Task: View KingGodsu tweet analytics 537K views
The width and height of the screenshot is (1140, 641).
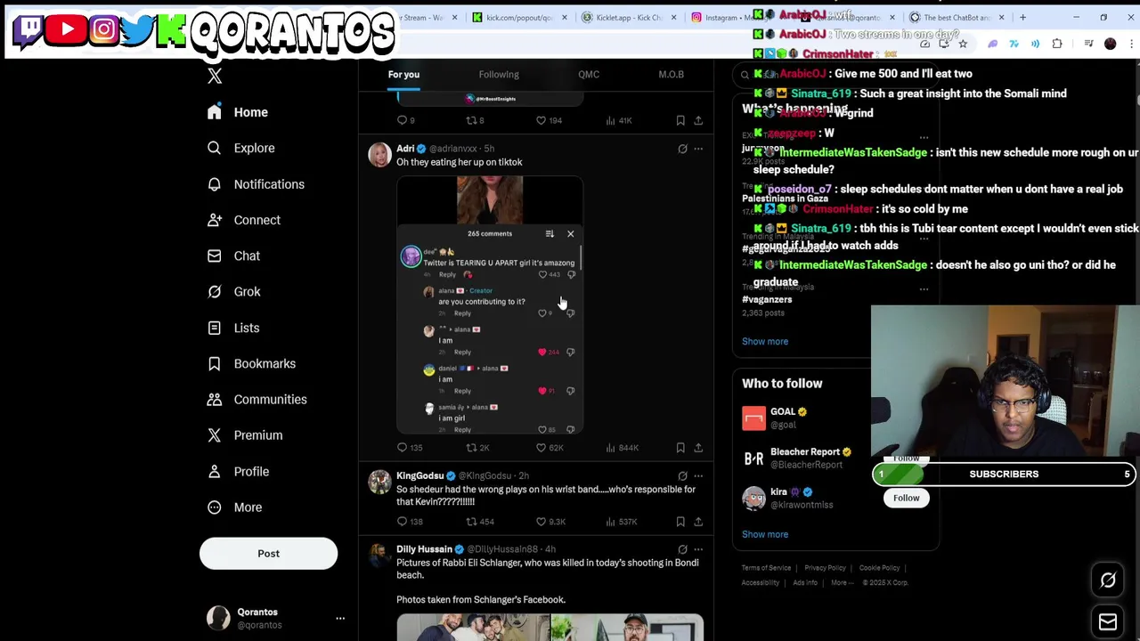Action: point(621,522)
